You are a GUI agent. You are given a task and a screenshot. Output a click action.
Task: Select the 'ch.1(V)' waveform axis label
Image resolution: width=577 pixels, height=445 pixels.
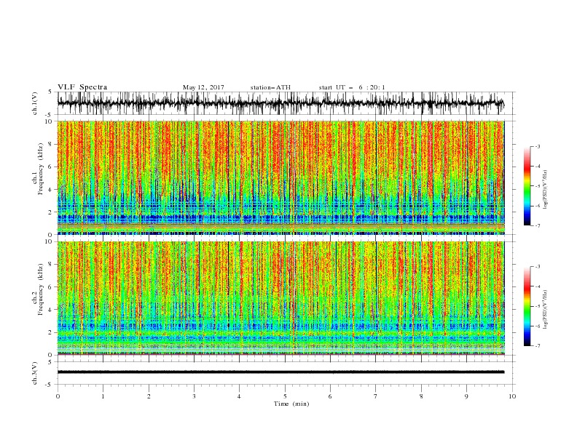(x=35, y=103)
